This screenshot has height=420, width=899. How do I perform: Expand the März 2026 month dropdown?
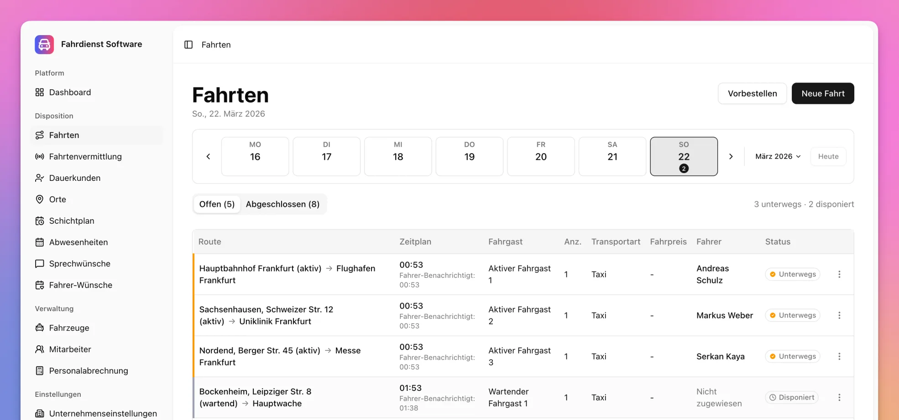coord(778,156)
